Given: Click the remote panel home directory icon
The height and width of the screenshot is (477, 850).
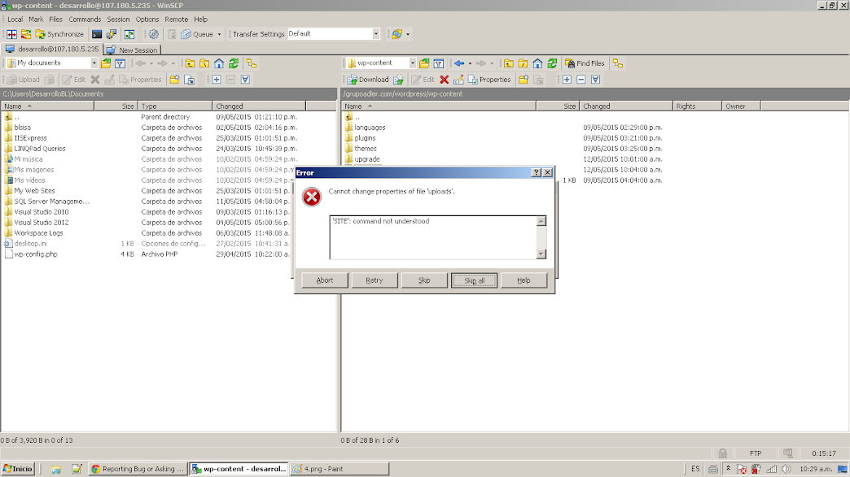Looking at the screenshot, I should pos(537,63).
